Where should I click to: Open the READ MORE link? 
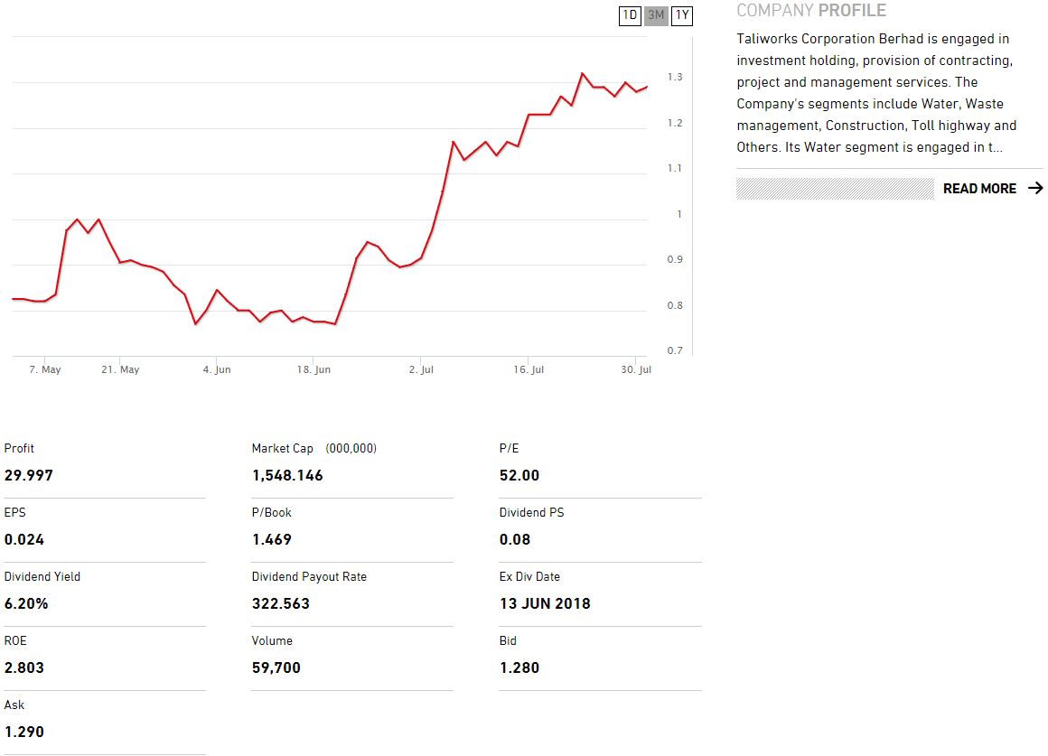click(979, 189)
